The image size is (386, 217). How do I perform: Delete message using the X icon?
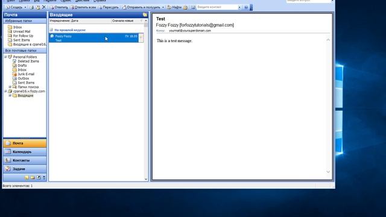click(44, 7)
